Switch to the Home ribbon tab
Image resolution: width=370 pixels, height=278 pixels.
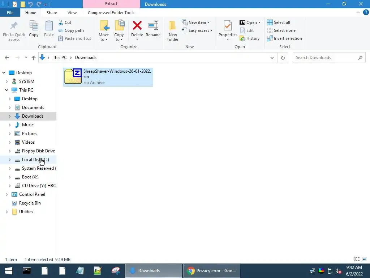click(31, 13)
